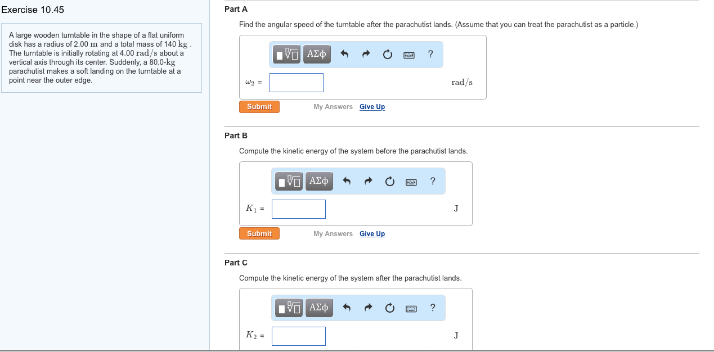Click the templates icon in Part A toolbar

coord(288,55)
